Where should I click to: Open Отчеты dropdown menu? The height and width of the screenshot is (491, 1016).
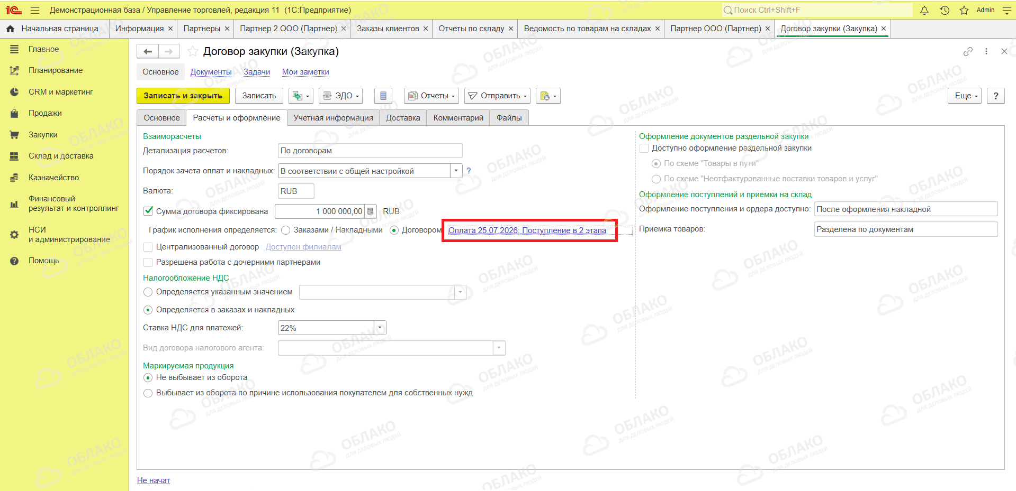coord(431,96)
